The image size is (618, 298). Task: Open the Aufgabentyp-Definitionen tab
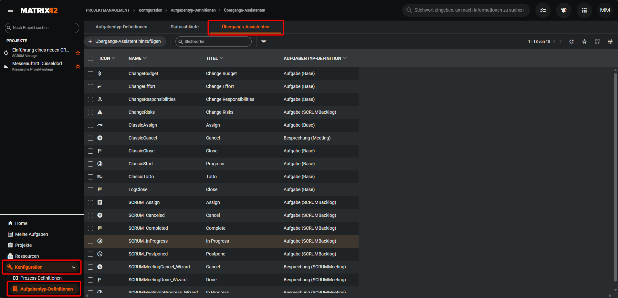coord(121,27)
